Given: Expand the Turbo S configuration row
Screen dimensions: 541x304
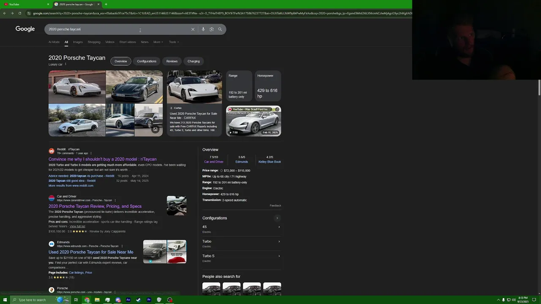Looking at the screenshot, I should coord(241,258).
